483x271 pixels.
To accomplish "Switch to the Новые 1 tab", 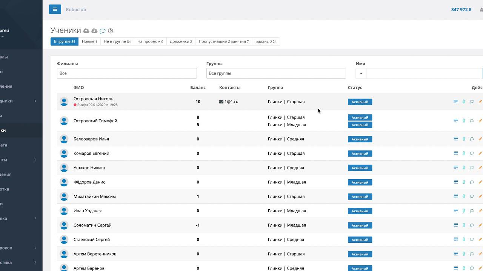I will coord(89,41).
